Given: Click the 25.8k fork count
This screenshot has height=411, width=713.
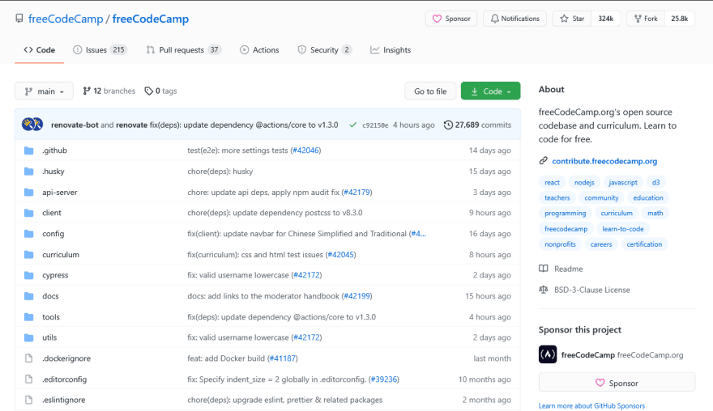Looking at the screenshot, I should click(x=679, y=19).
